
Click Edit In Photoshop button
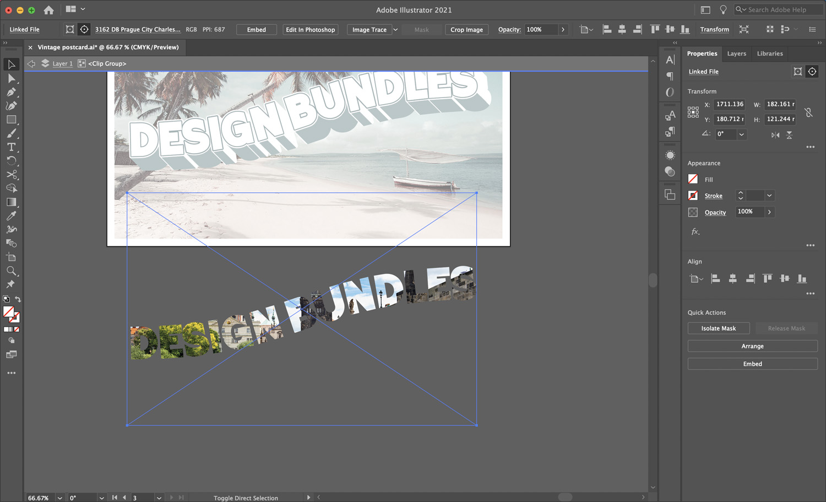310,30
